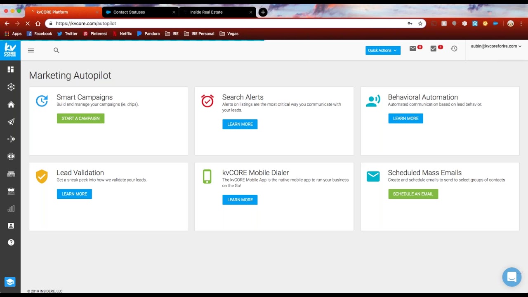Click the help question mark icon
Image resolution: width=528 pixels, height=297 pixels.
pos(11,243)
